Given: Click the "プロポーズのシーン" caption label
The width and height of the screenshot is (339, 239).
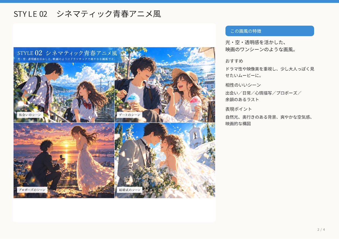Looking at the screenshot, I should [x=32, y=190].
